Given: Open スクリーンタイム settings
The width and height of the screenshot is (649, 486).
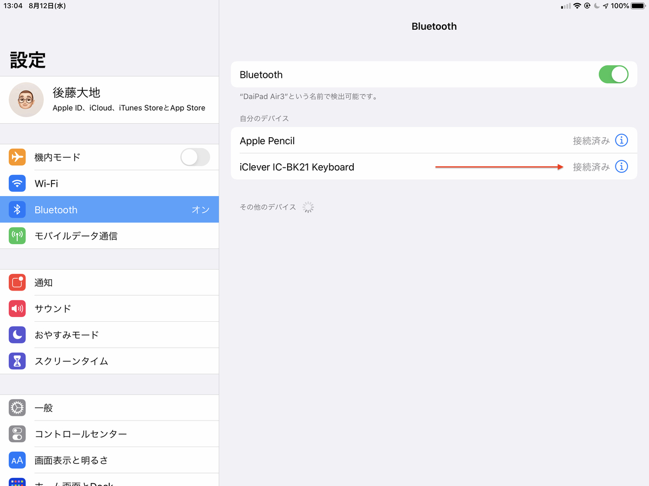Looking at the screenshot, I should 109,361.
